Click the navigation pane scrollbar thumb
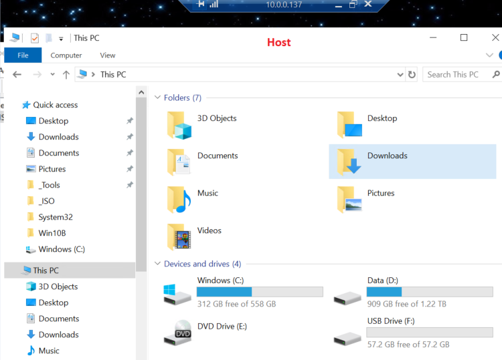502x360 pixels. [141, 185]
